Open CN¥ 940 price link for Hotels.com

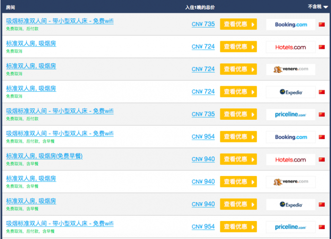(x=203, y=159)
